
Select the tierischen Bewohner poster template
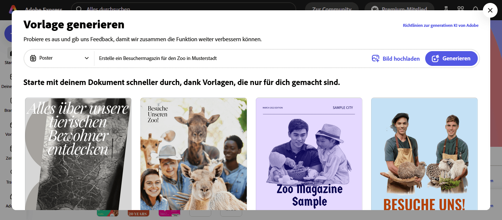[x=78, y=154]
